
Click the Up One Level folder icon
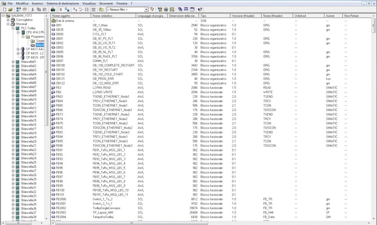[101, 9]
